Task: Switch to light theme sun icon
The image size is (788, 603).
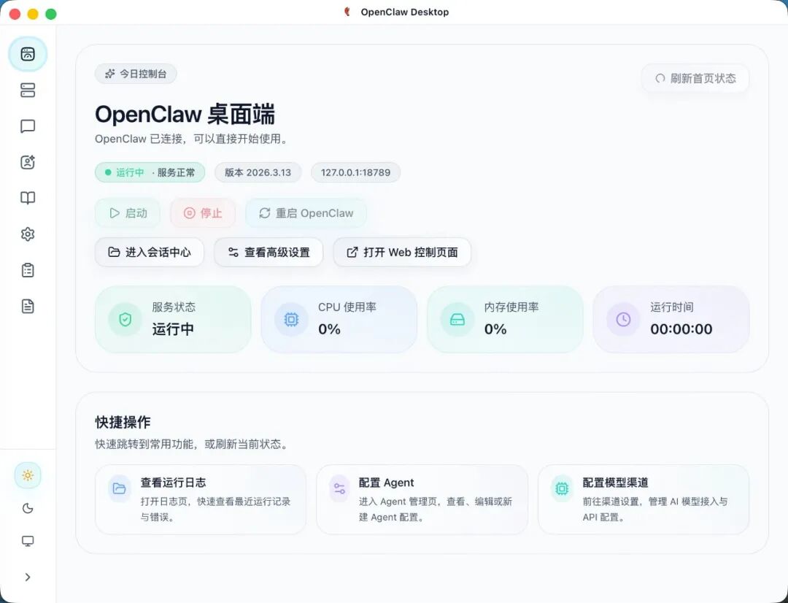Action: [28, 475]
